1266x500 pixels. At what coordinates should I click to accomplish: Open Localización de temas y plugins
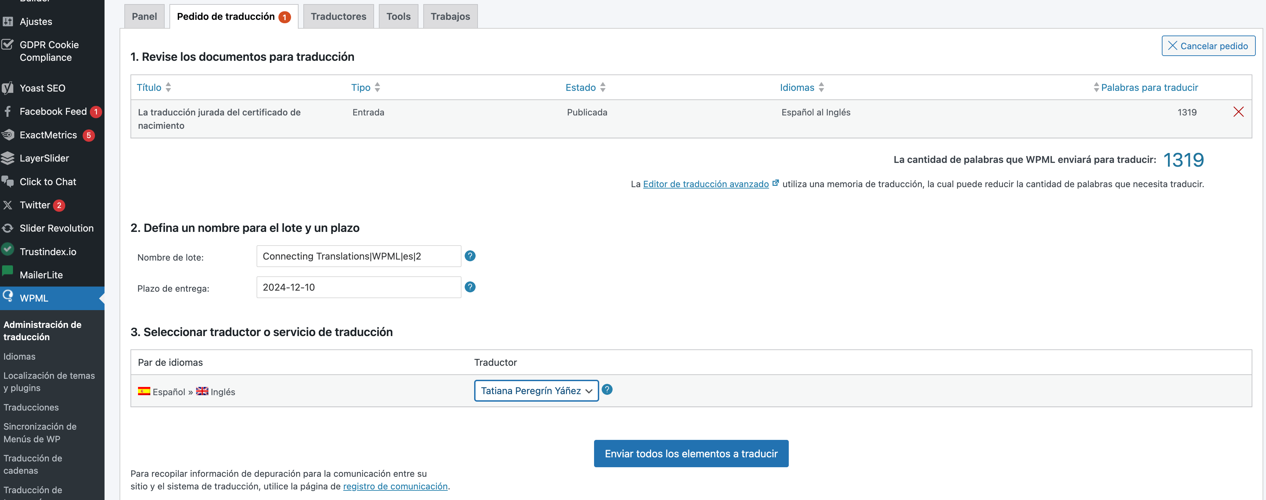click(49, 381)
